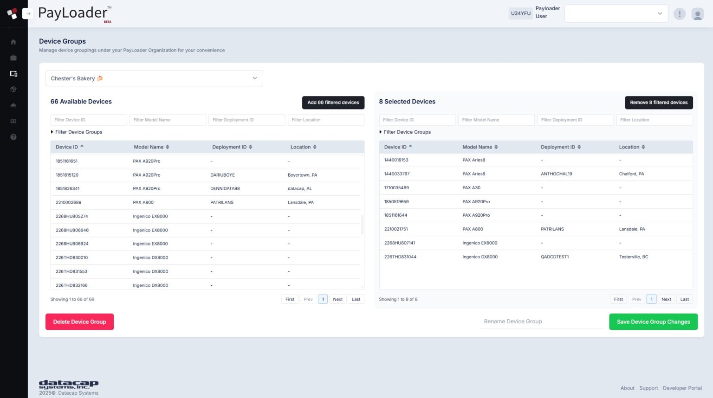The width and height of the screenshot is (713, 398).
Task: Sort Selected Devices by Model Name
Action: [x=480, y=147]
